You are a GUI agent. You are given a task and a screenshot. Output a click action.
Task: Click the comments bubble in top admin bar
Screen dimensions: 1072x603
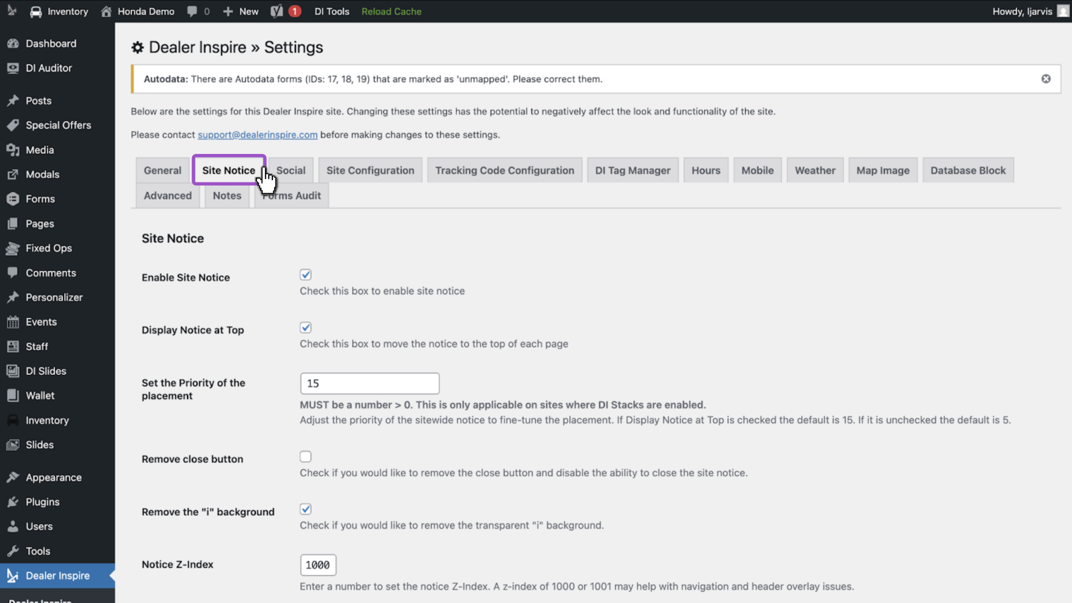tap(192, 11)
